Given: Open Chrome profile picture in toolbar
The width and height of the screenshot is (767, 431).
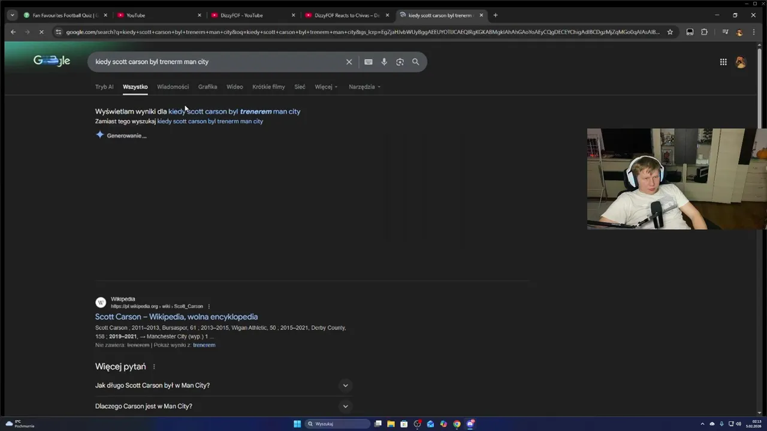Looking at the screenshot, I should click(739, 32).
